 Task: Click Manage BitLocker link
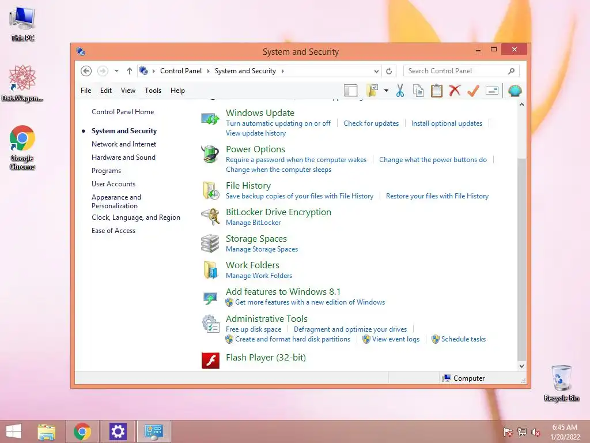(254, 223)
